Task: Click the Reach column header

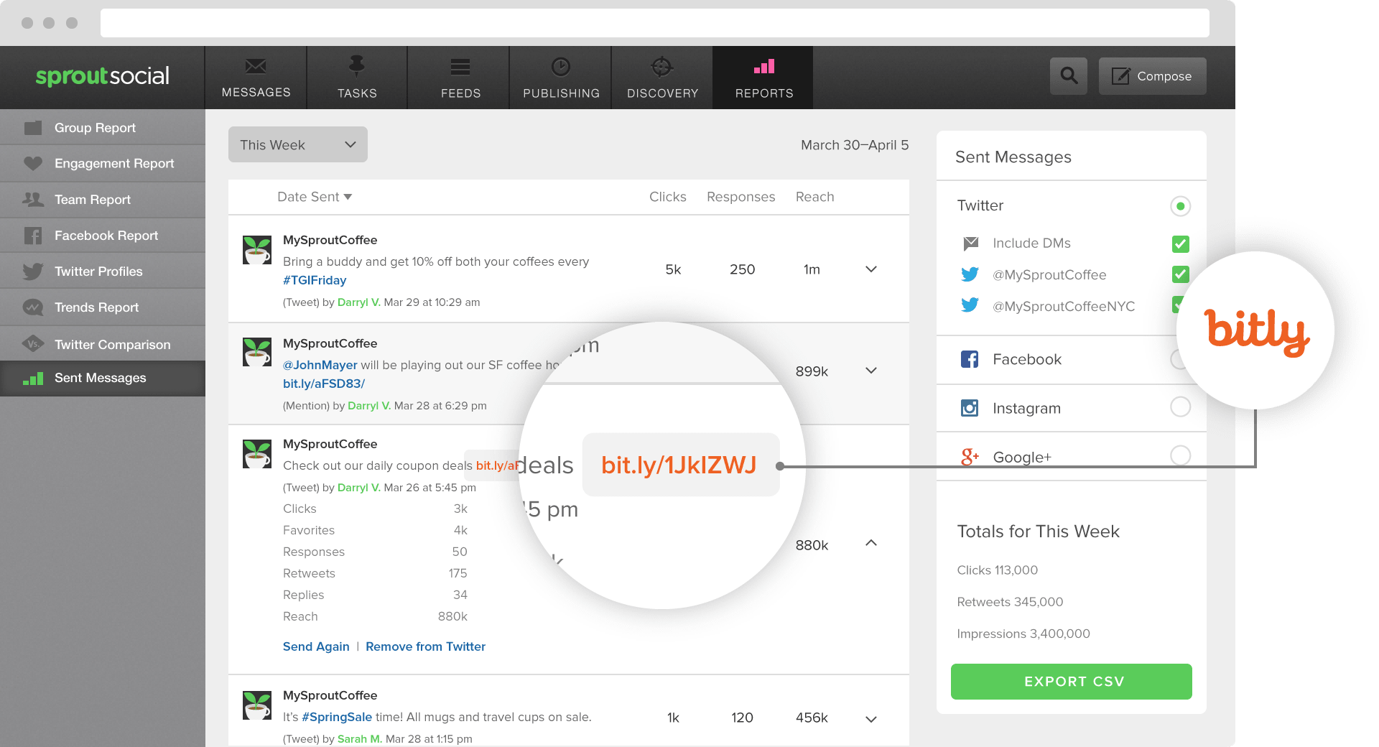Action: point(814,197)
